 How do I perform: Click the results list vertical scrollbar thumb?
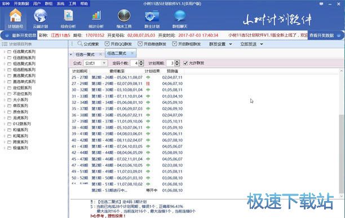[x=341, y=154]
